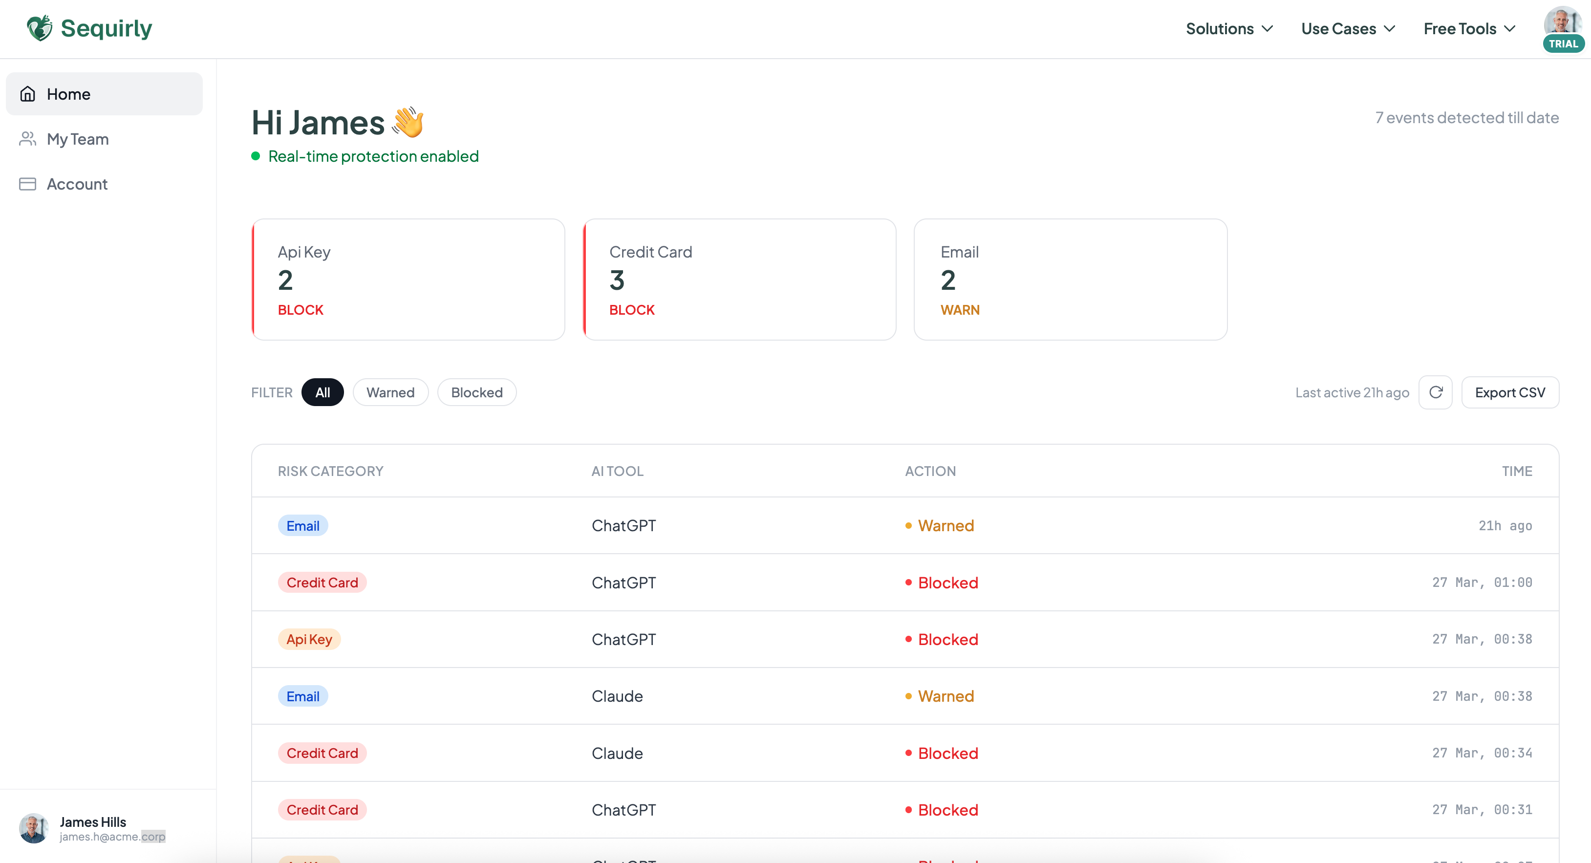Navigate to the Account page
The height and width of the screenshot is (863, 1591).
(x=78, y=183)
